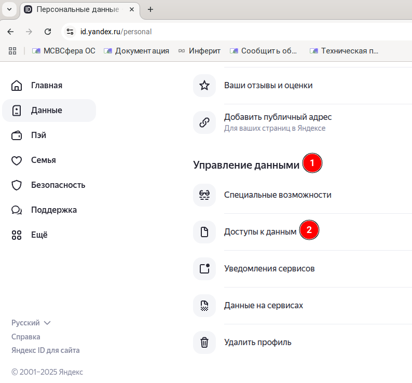Screen dimensions: 412x383
Task: Click the Данные на сервисах file icon
Action: pos(204,306)
